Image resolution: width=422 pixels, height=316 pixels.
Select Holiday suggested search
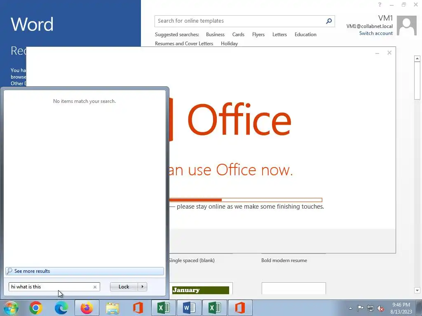pyautogui.click(x=229, y=44)
